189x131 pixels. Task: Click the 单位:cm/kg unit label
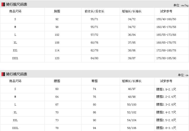coord(181,5)
